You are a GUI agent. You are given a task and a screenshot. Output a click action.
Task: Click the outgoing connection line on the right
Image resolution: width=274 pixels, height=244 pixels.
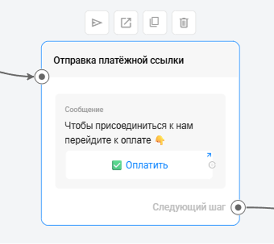tap(260, 208)
